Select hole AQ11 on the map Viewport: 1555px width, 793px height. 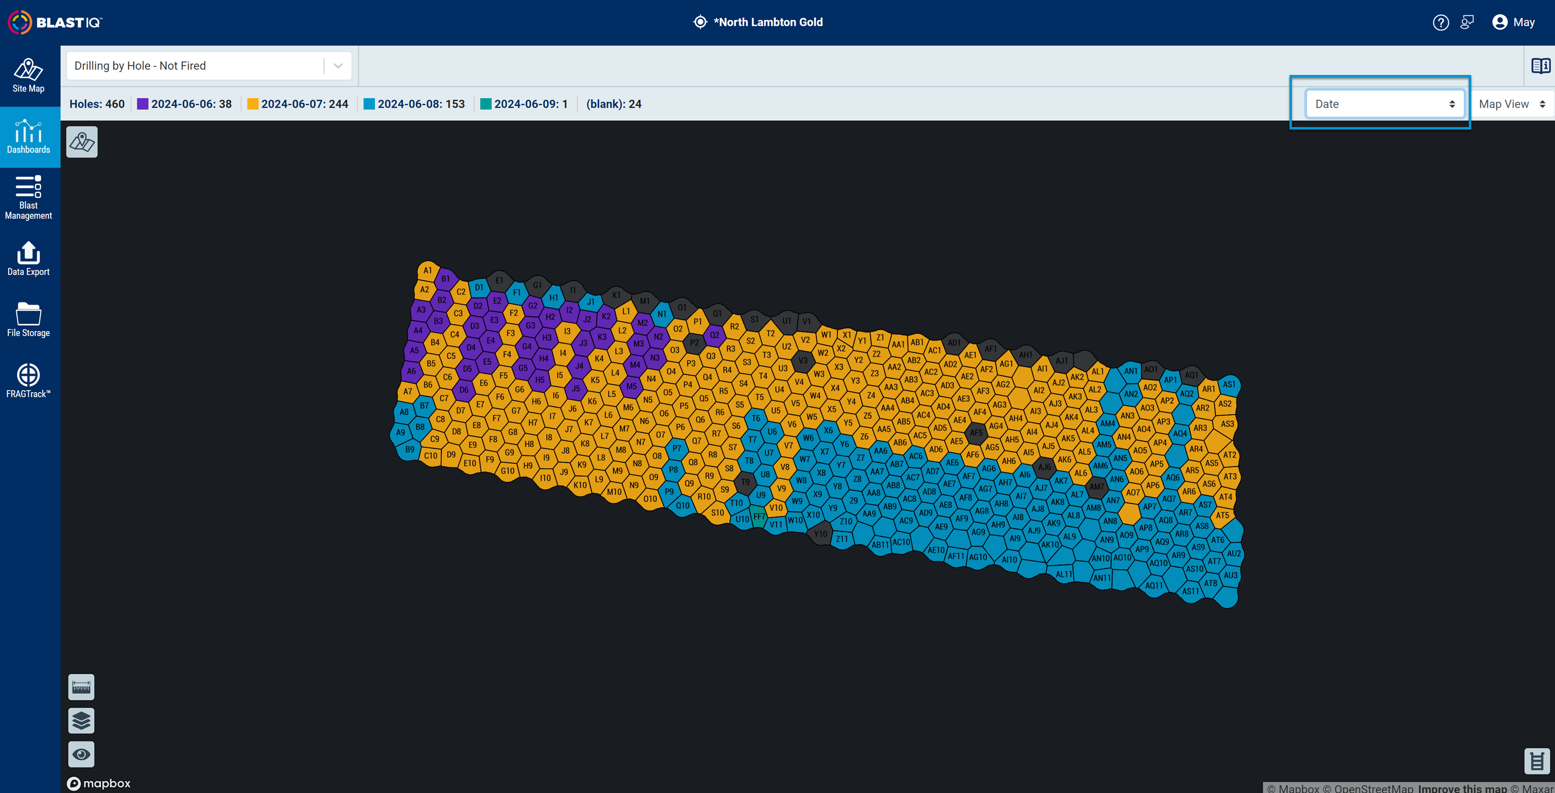1154,585
